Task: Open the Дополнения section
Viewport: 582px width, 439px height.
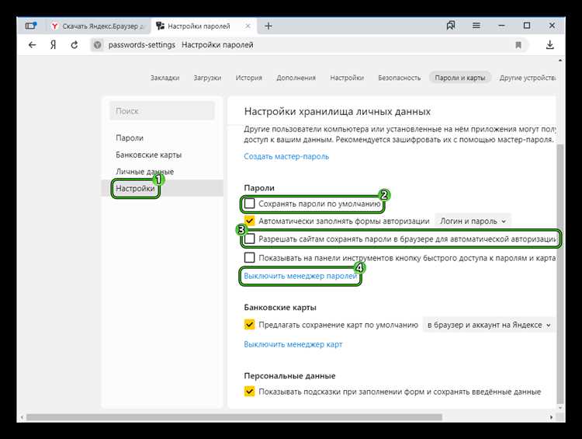Action: 296,78
